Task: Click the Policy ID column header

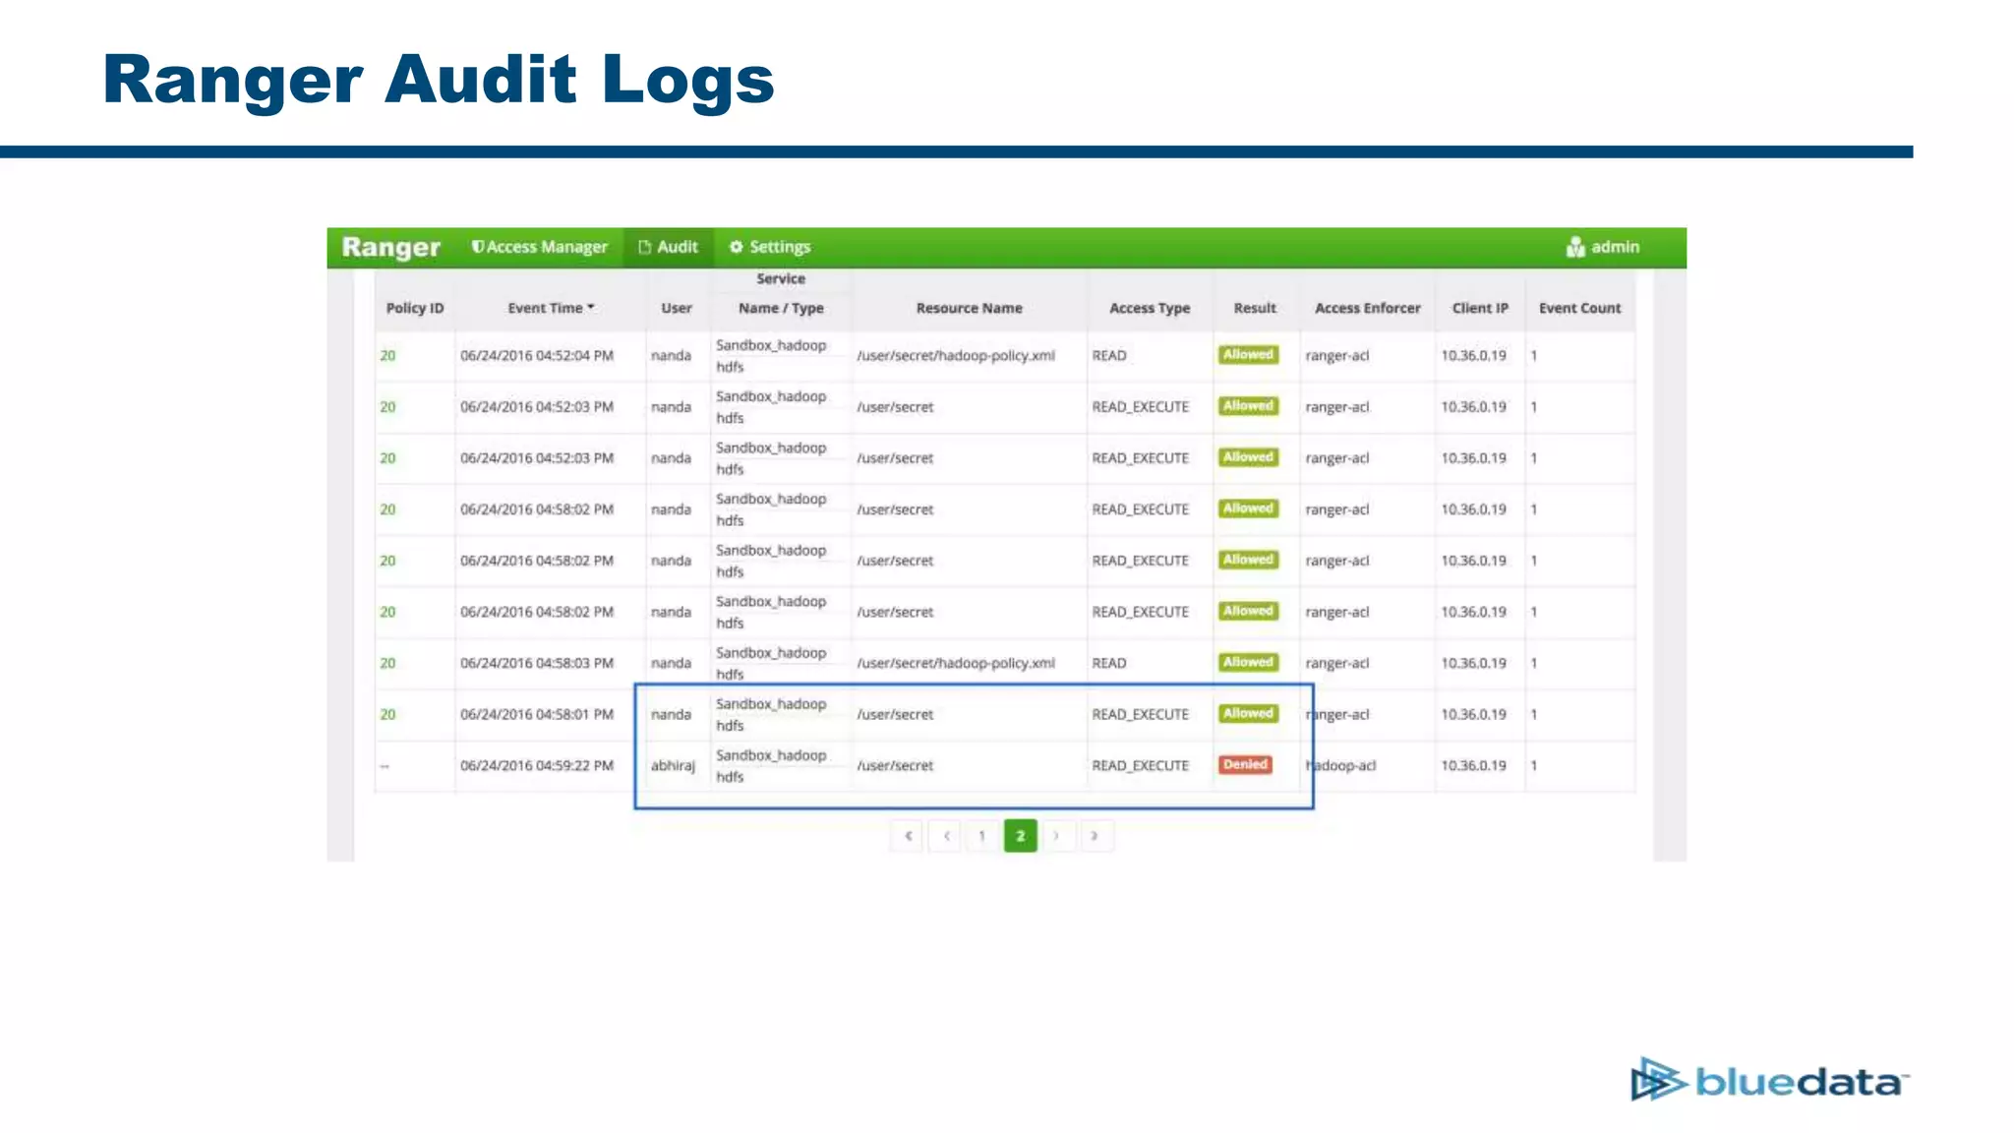Action: pyautogui.click(x=415, y=308)
